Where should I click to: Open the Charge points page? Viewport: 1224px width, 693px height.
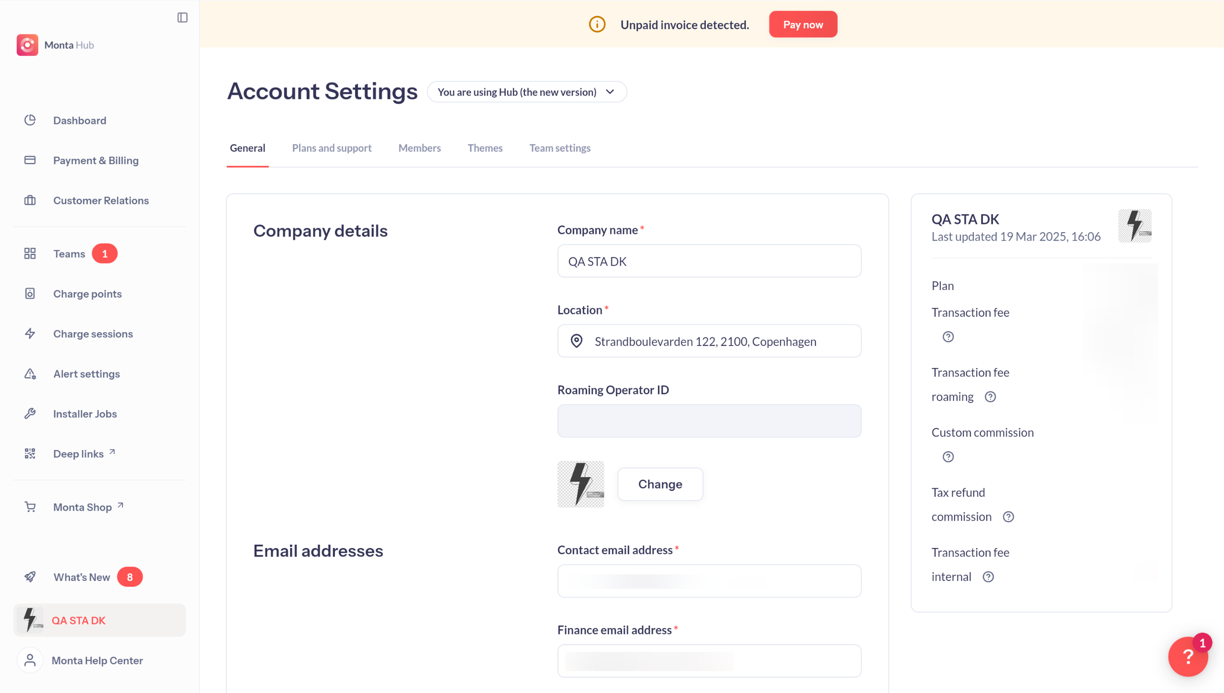[x=87, y=293]
